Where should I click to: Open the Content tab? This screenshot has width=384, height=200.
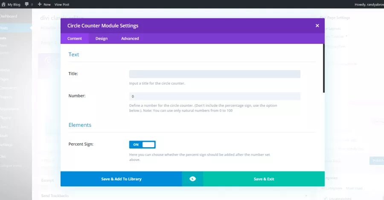(74, 39)
